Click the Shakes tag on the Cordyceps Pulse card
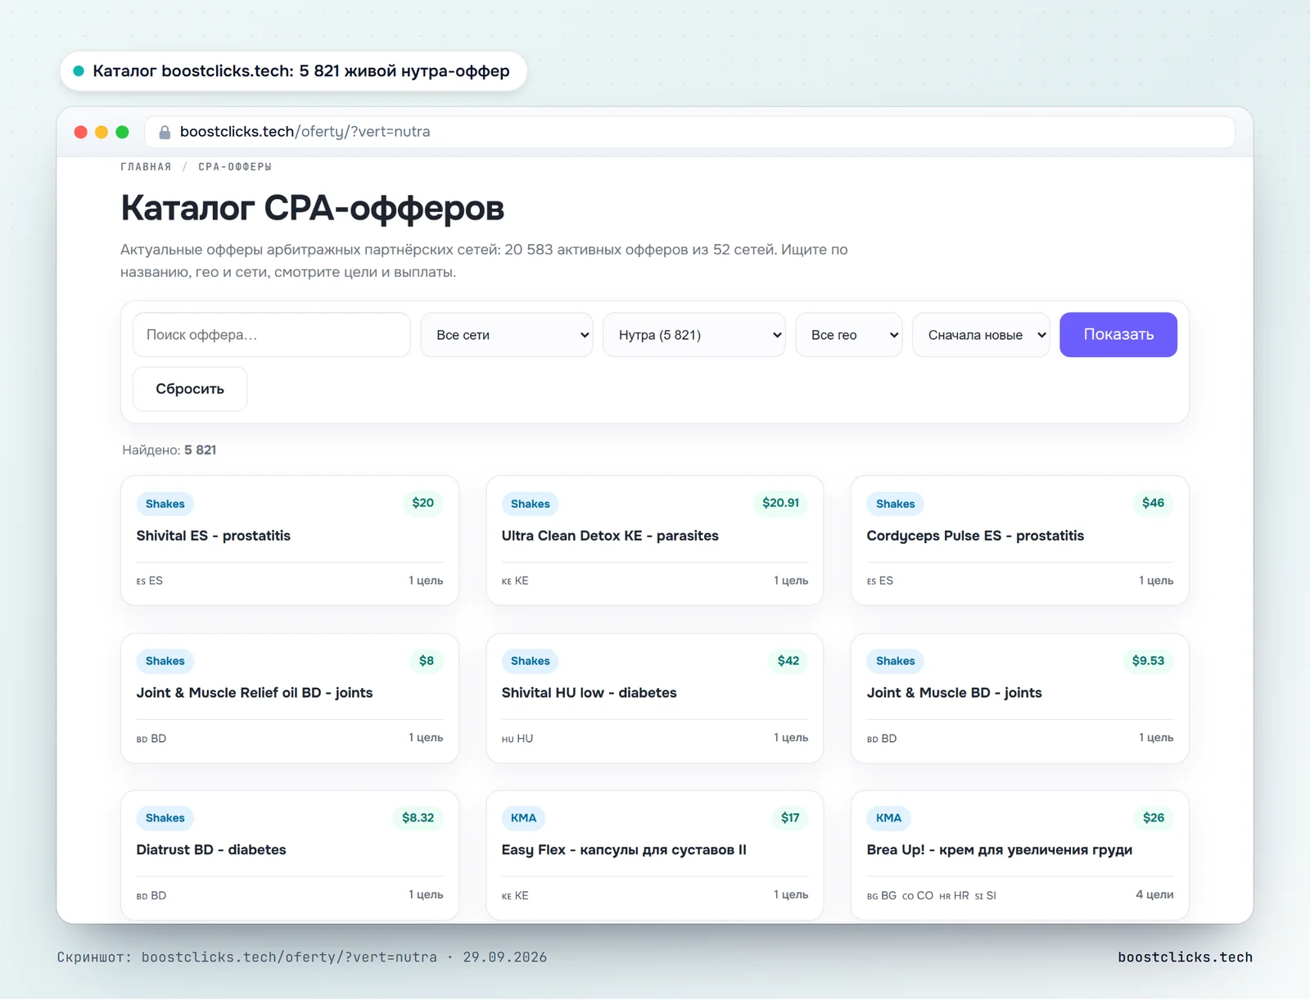 click(896, 504)
